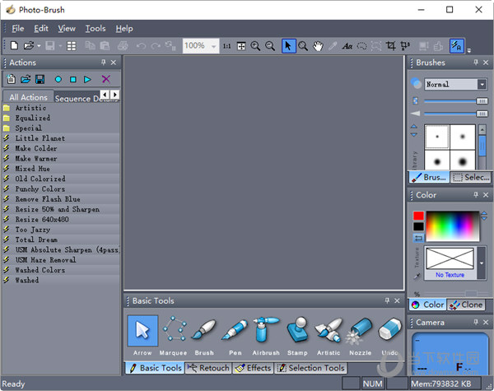Switch to the Effects tab

[x=254, y=368]
